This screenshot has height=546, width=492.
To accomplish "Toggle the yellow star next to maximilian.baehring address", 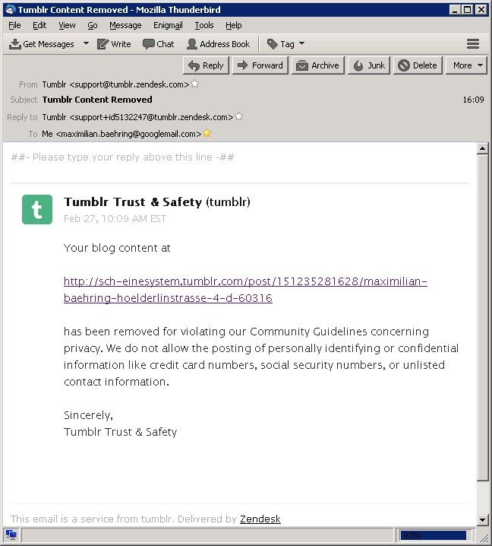I will pyautogui.click(x=207, y=133).
